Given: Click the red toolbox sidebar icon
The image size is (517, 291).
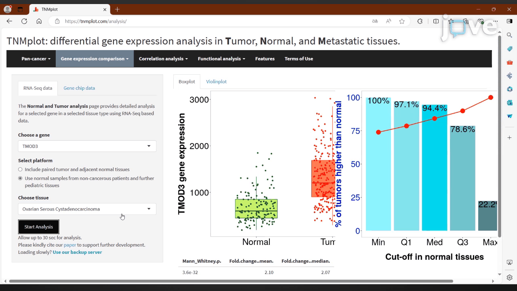Looking at the screenshot, I should pos(510,62).
